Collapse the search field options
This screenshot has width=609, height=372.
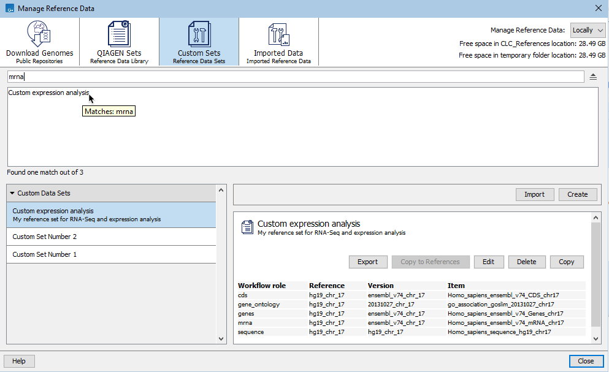tap(594, 76)
